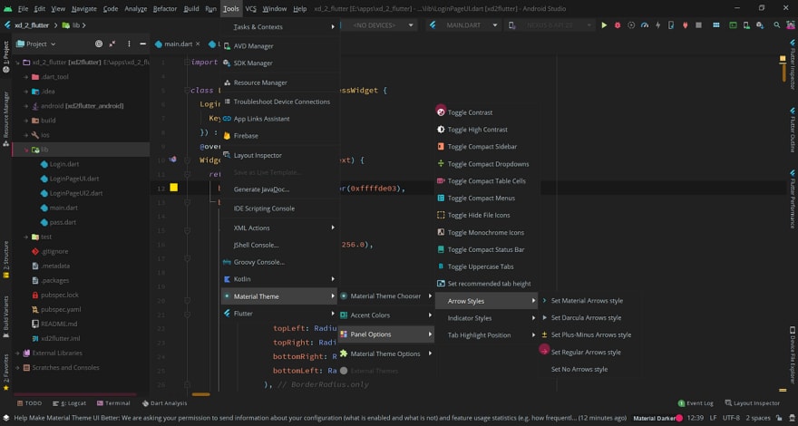Click the Firebase flame icon in Tools menu
This screenshot has width=798, height=426.
(x=227, y=136)
